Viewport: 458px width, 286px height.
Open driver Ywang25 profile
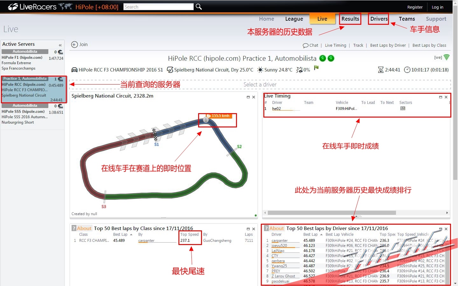coord(279,266)
